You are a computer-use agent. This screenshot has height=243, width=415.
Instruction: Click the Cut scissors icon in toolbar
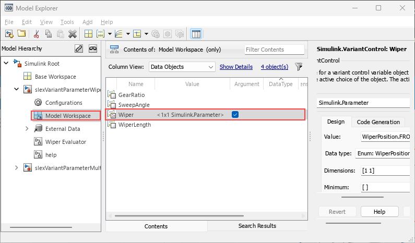point(36,34)
